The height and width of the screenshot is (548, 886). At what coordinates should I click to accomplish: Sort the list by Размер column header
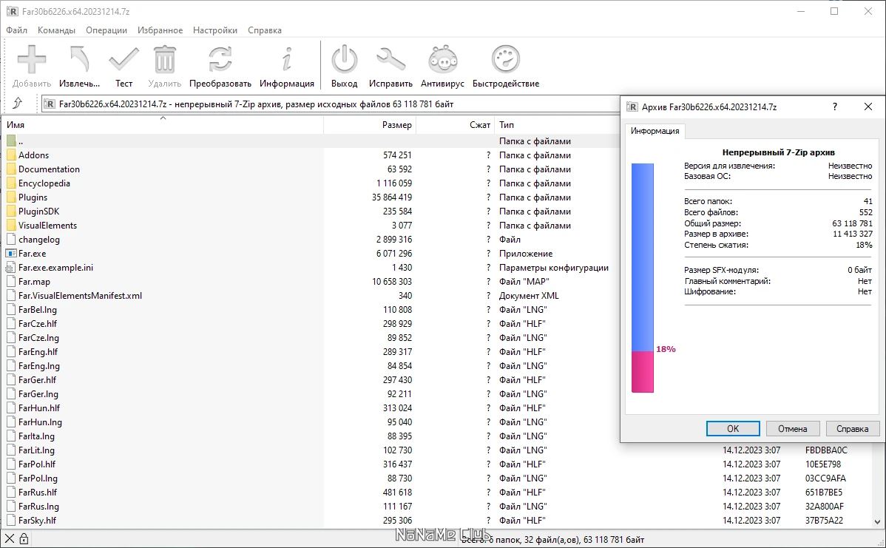pyautogui.click(x=370, y=125)
